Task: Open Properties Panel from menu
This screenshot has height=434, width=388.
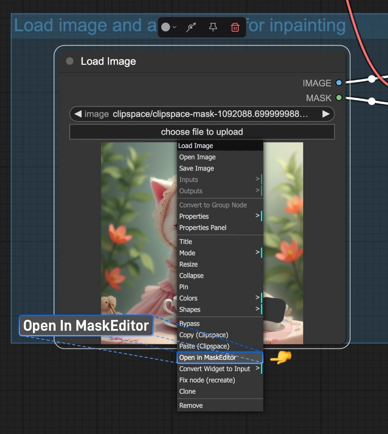Action: pyautogui.click(x=220, y=228)
